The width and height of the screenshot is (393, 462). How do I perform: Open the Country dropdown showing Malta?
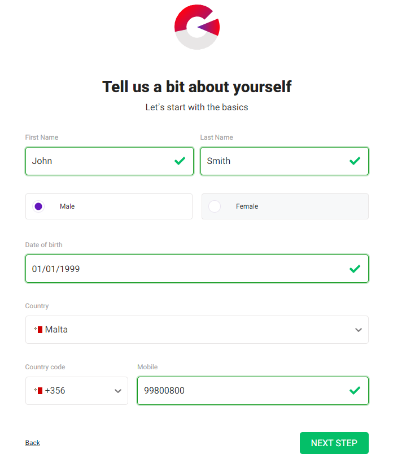[197, 330]
